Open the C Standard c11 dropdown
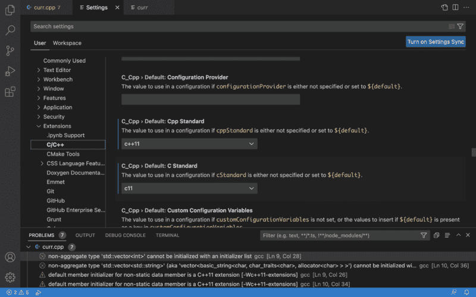Viewport: 476px width, 297px height. coord(189,188)
